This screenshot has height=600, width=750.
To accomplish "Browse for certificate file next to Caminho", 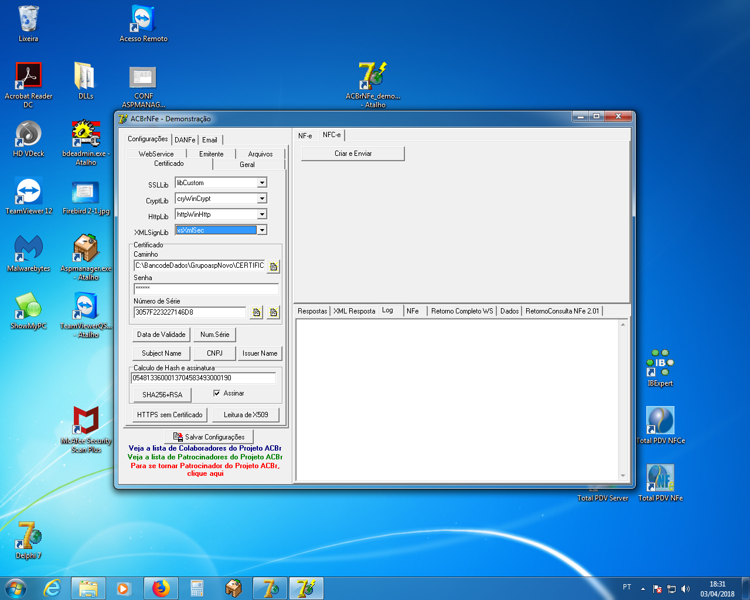I will 273,267.
